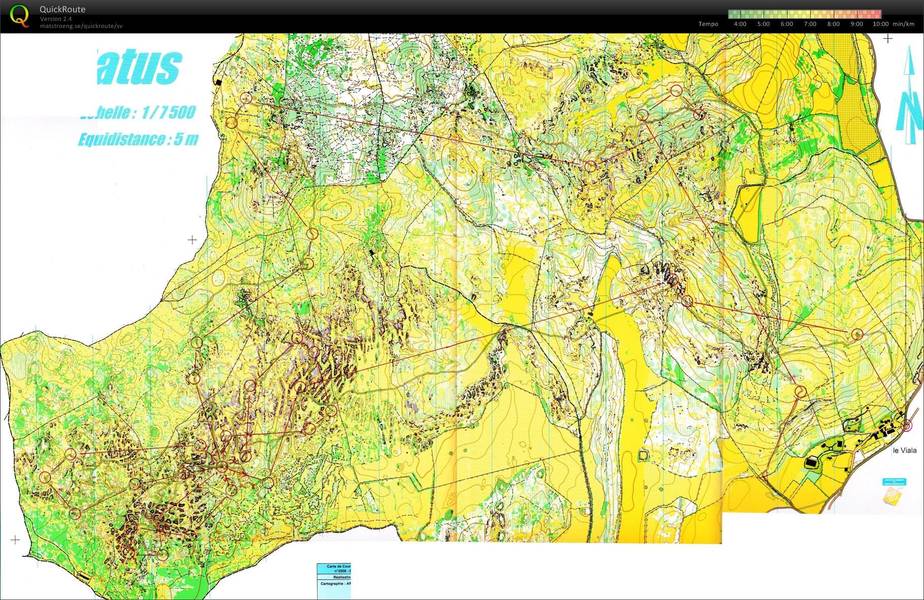The width and height of the screenshot is (924, 600).
Task: Click the 'Cartographie' legend row
Action: click(x=334, y=584)
